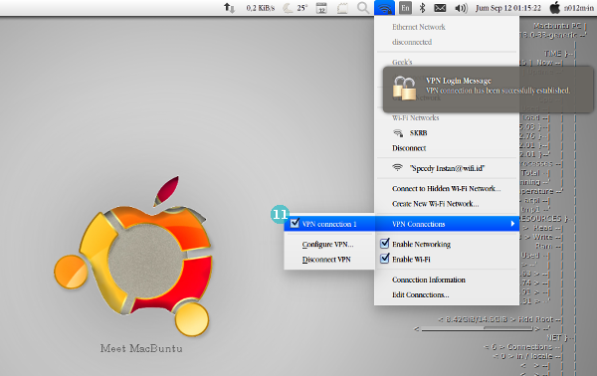Open Edit Connections
Viewport: 597px width, 376px height.
click(421, 295)
